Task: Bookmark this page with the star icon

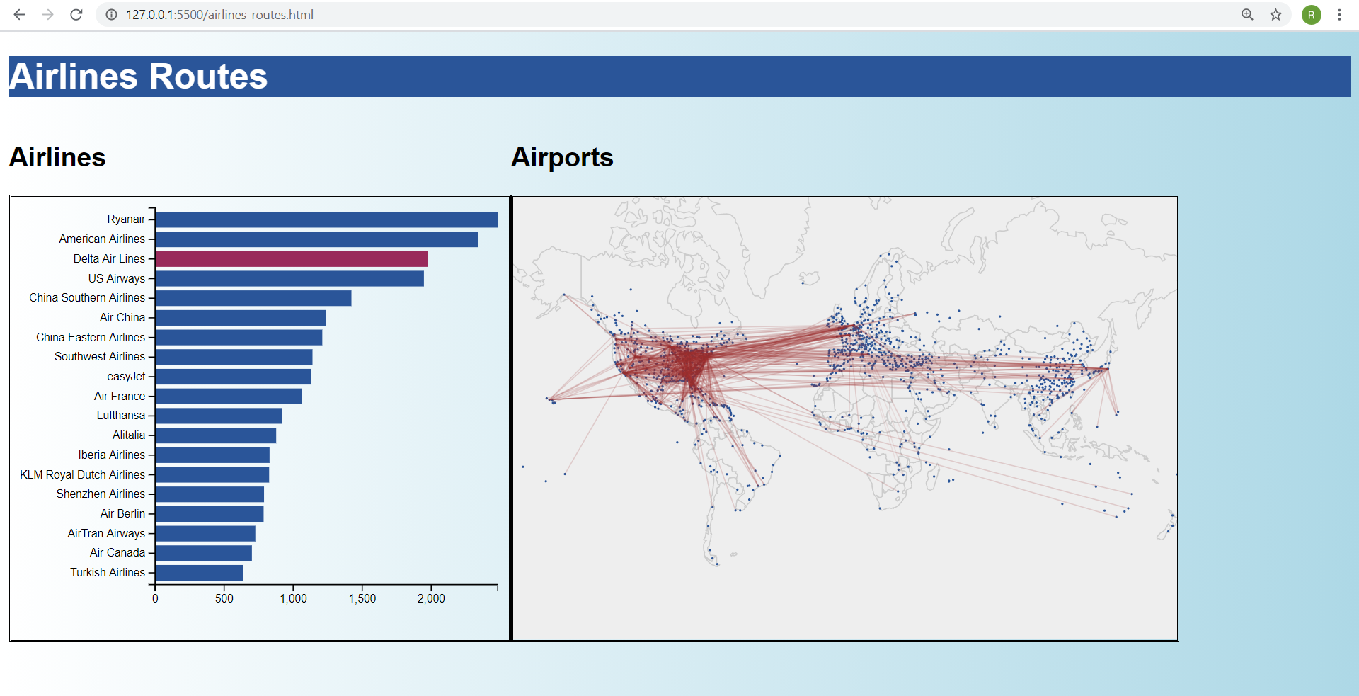Action: (x=1275, y=14)
